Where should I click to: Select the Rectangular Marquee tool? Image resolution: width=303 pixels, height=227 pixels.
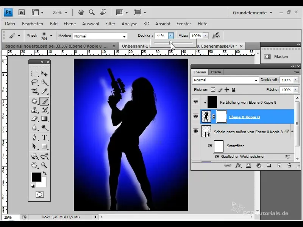pyautogui.click(x=34, y=73)
